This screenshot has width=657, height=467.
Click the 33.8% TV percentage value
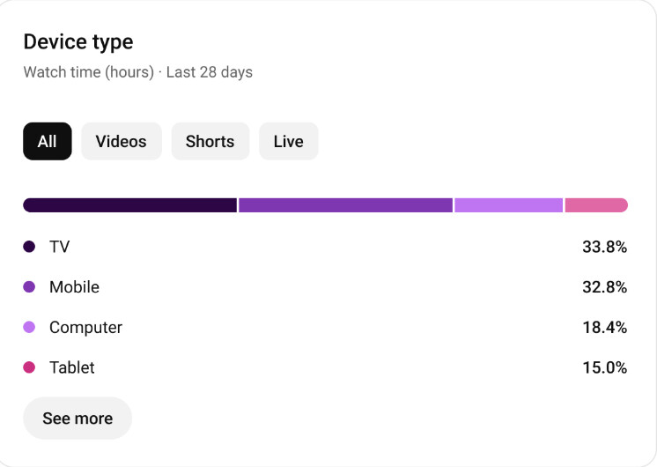pos(604,247)
